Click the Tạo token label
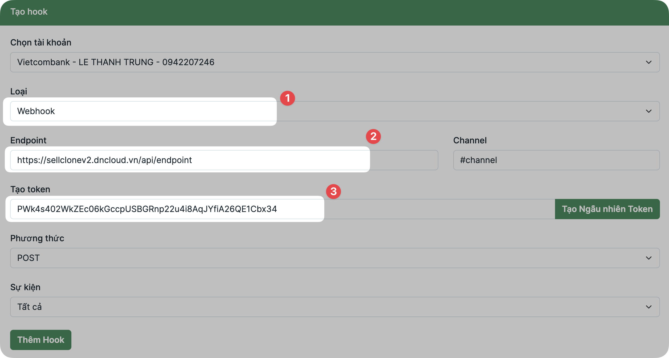This screenshot has height=358, width=669. [30, 189]
